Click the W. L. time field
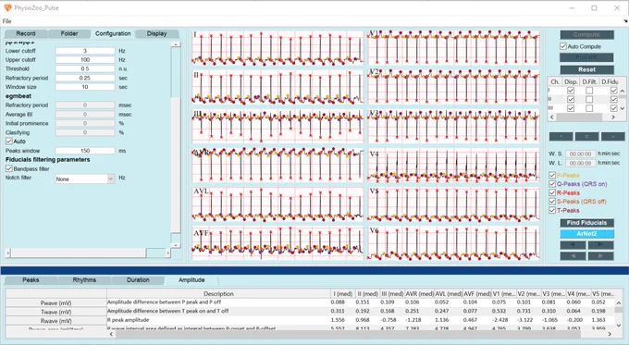 click(581, 163)
